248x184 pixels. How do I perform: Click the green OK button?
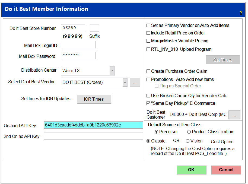(191, 170)
